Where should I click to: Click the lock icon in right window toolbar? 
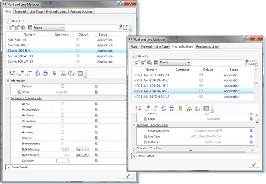(180, 108)
